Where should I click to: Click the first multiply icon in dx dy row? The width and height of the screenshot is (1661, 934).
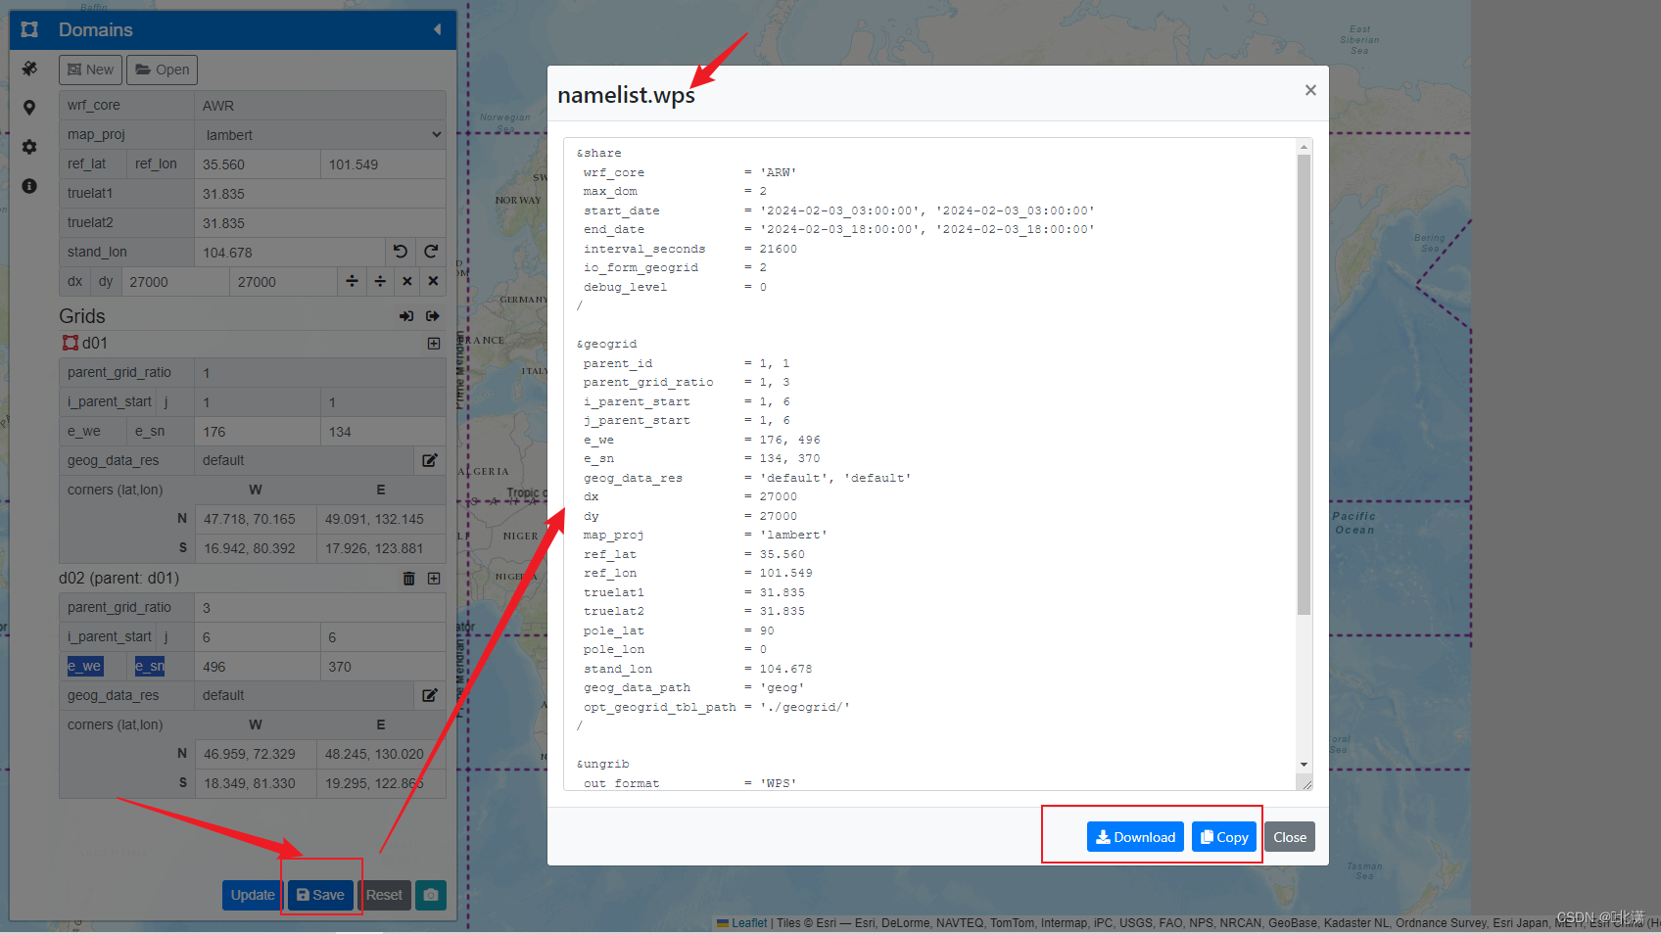pyautogui.click(x=407, y=281)
